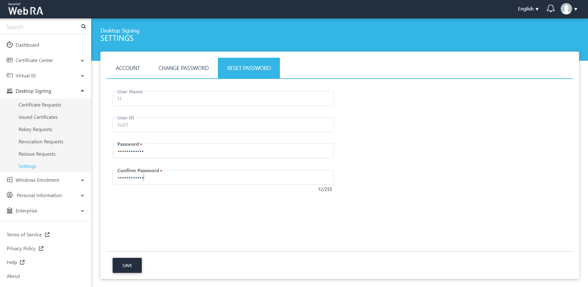588x287 pixels.
Task: Focus the Password input field
Action: [223, 151]
